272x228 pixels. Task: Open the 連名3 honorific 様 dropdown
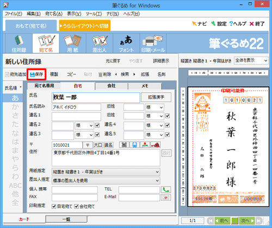84,135
